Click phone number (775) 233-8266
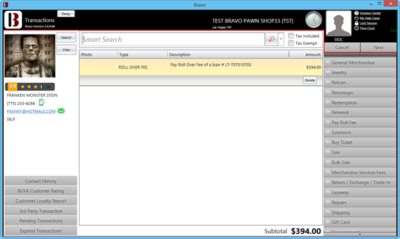The height and width of the screenshot is (239, 400). pos(21,103)
